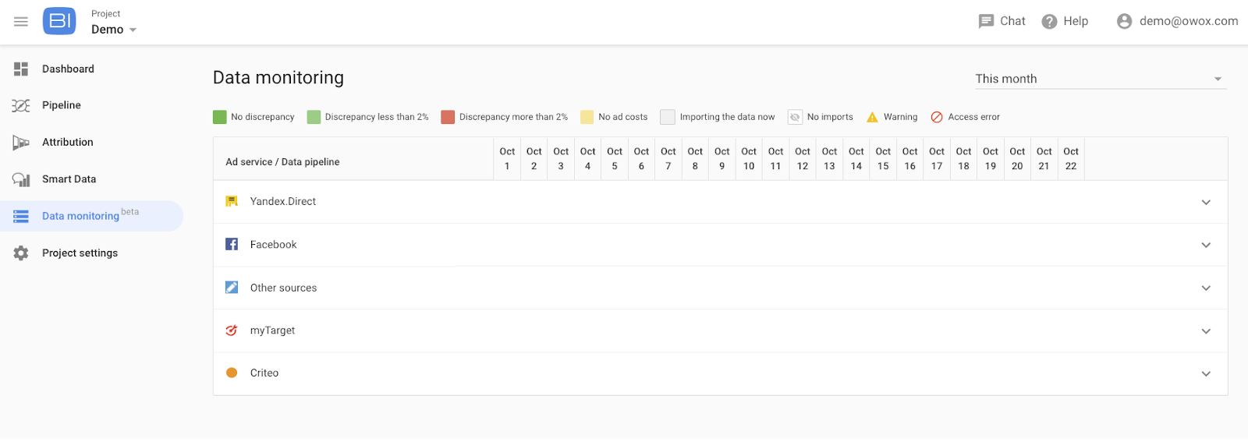
Task: Click the Importing the data now swatch
Action: (668, 117)
